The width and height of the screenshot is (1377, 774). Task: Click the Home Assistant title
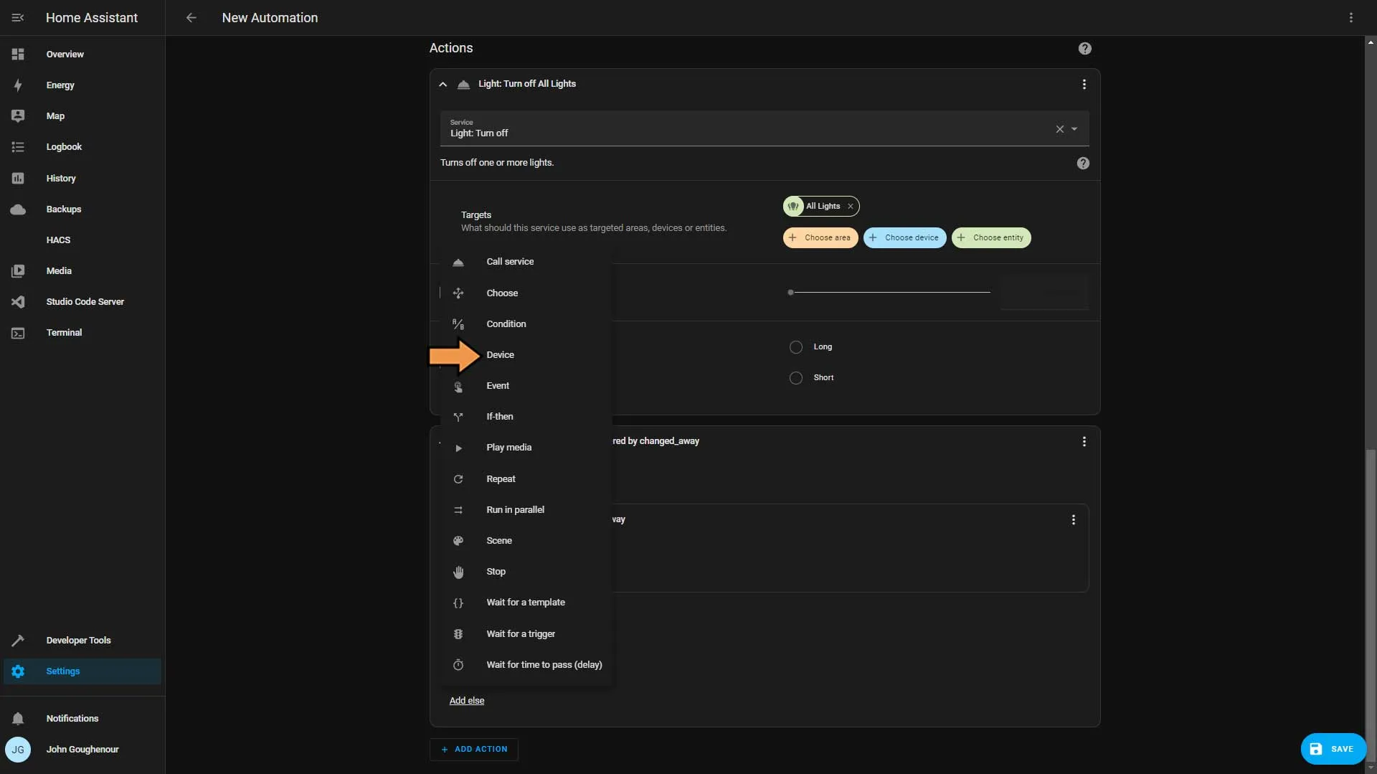(91, 17)
